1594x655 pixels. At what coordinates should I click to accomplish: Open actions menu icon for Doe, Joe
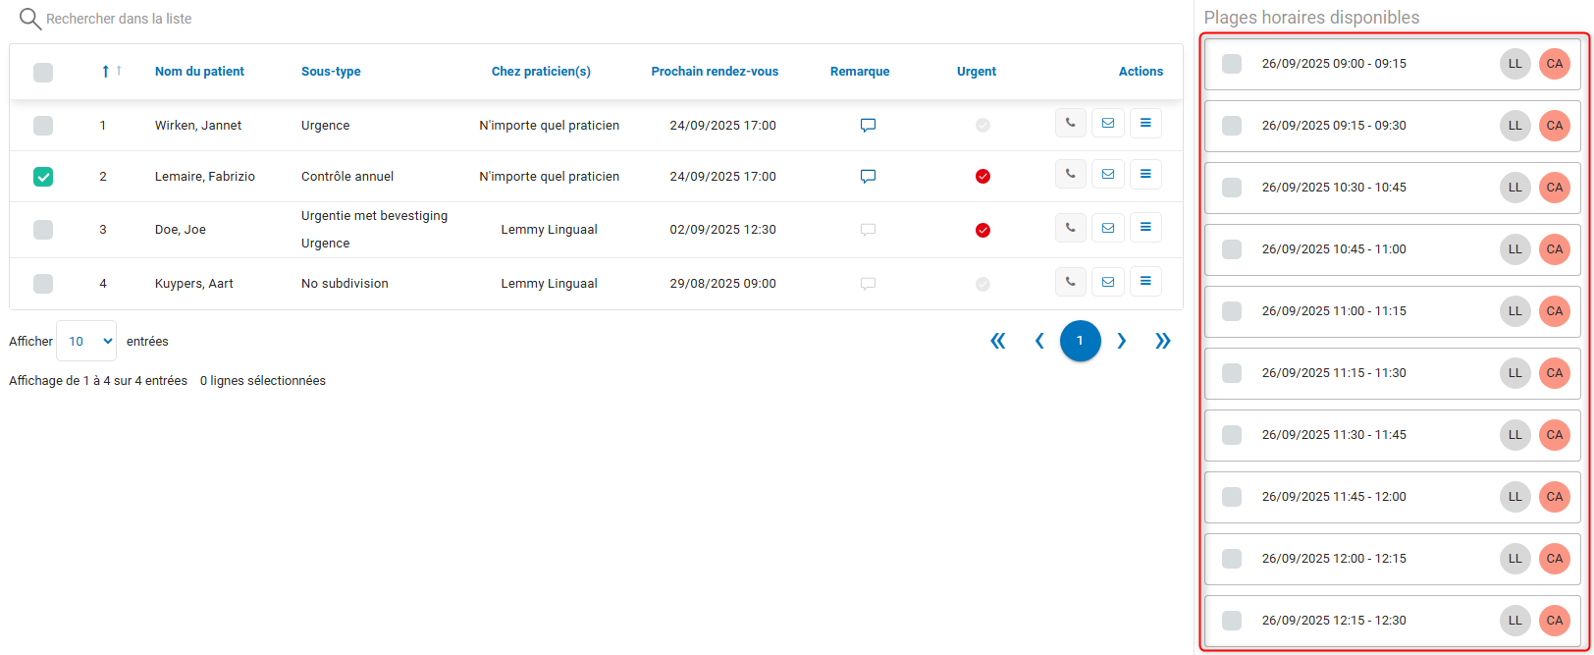tap(1144, 228)
